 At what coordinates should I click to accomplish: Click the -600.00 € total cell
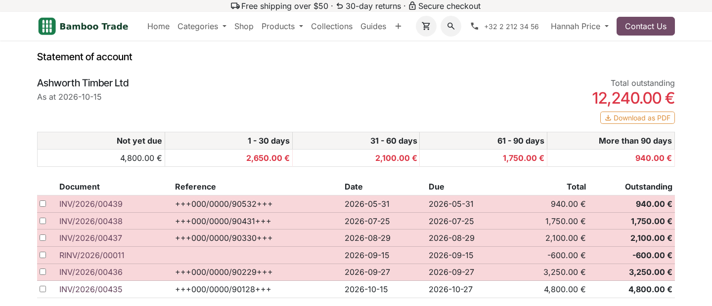pyautogui.click(x=567, y=255)
